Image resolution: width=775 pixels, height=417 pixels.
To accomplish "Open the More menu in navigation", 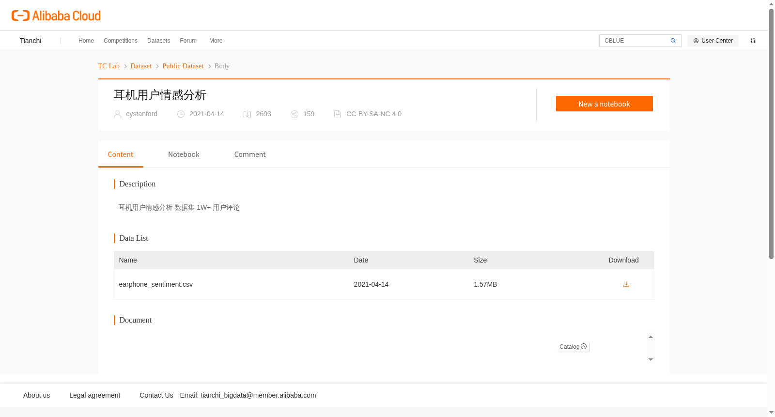I will pyautogui.click(x=216, y=41).
